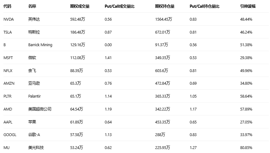
Task: Sort by Put/Call持仓量比 header
Action: point(205,6)
